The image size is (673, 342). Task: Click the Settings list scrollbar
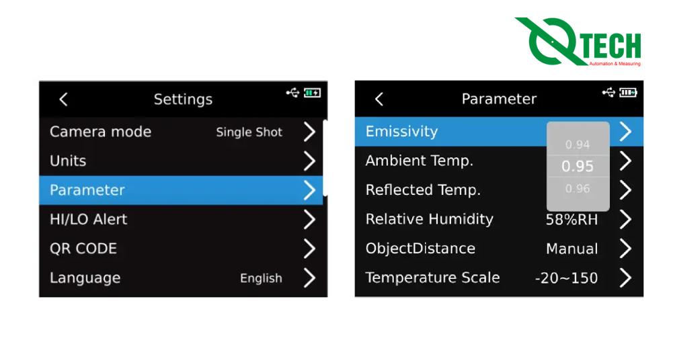(x=325, y=158)
